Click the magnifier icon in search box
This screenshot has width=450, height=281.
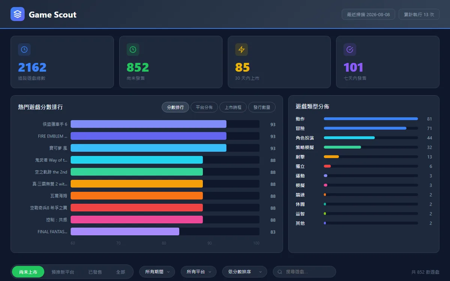280,272
